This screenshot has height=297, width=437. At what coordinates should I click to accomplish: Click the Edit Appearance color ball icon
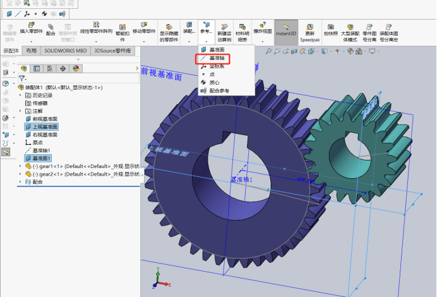pyautogui.click(x=350, y=51)
